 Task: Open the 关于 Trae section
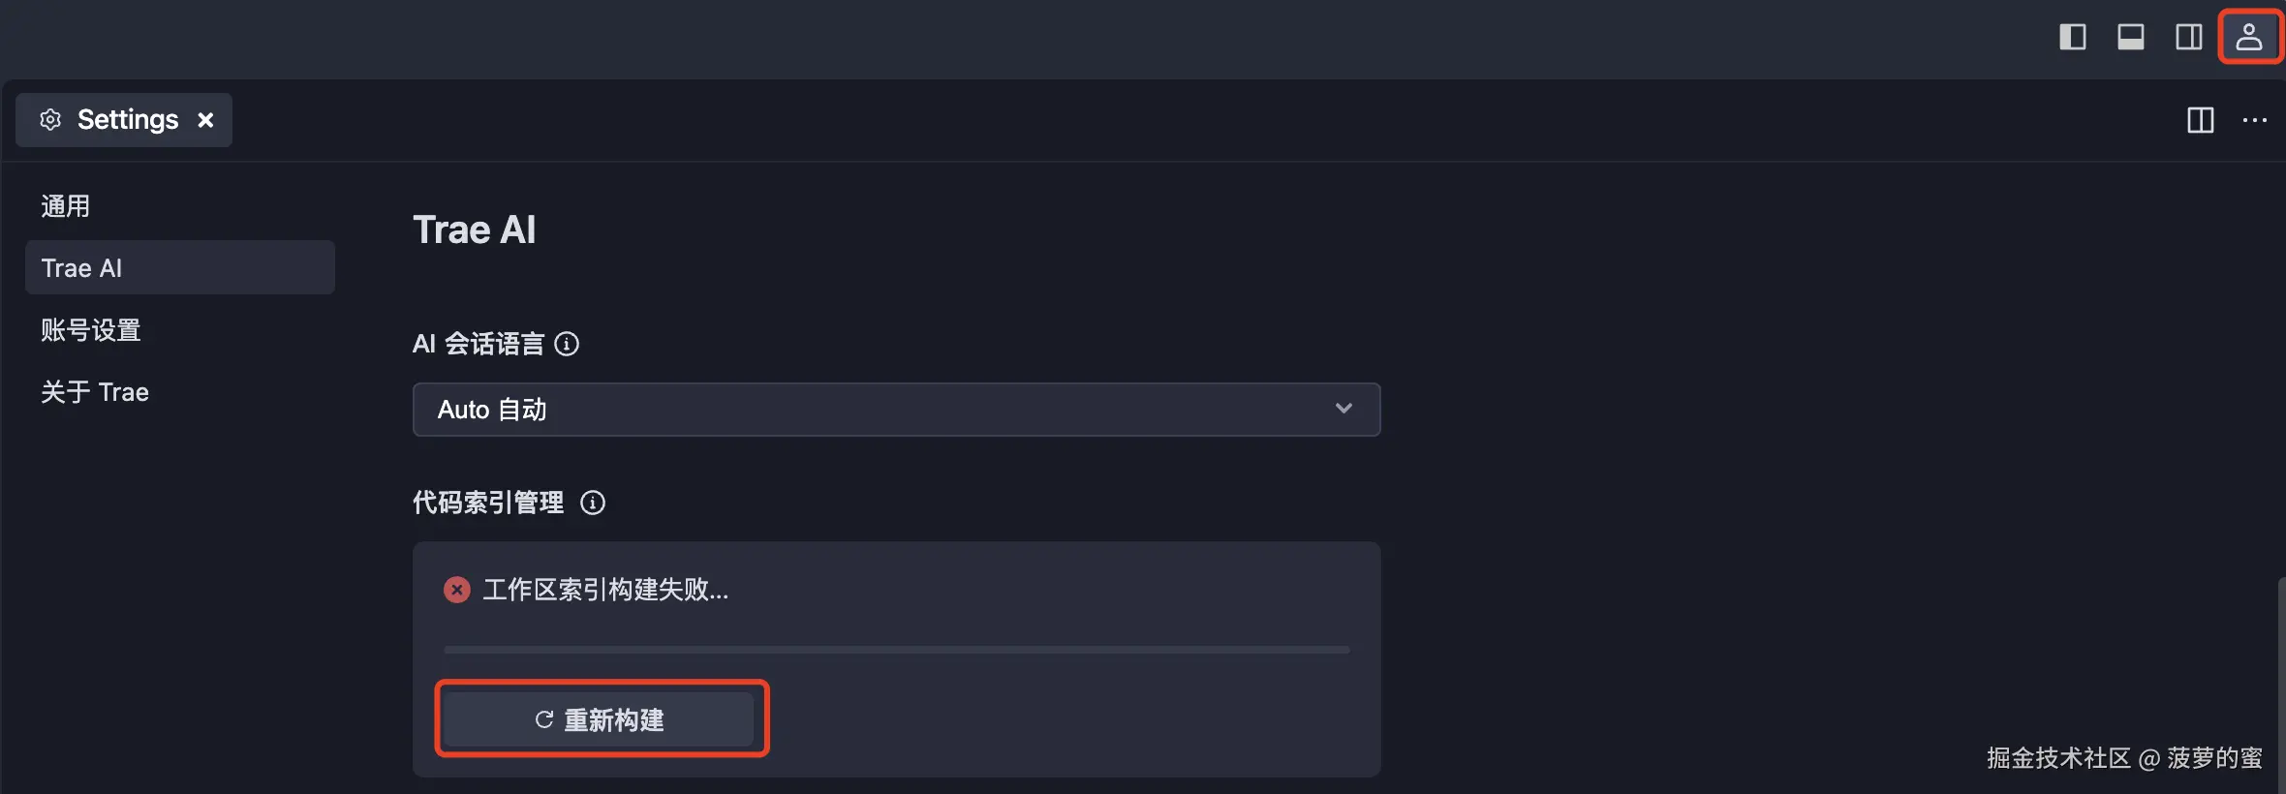[95, 392]
